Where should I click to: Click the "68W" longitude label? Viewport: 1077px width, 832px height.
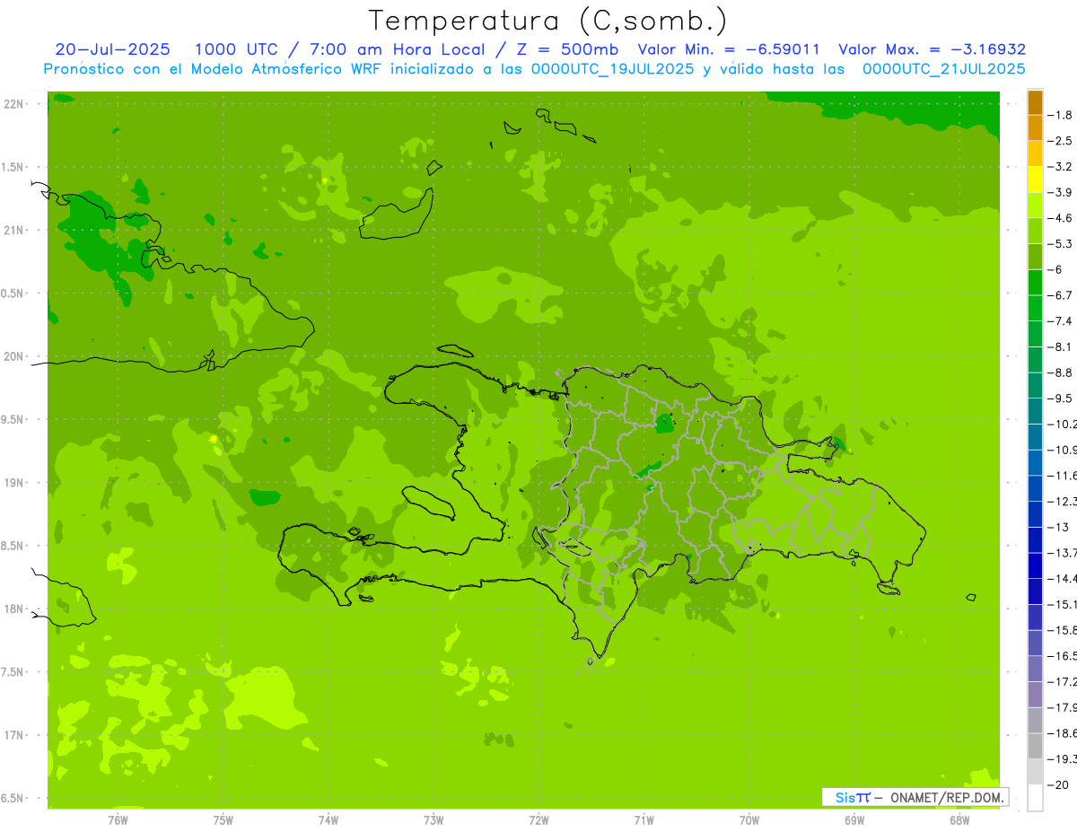click(959, 821)
